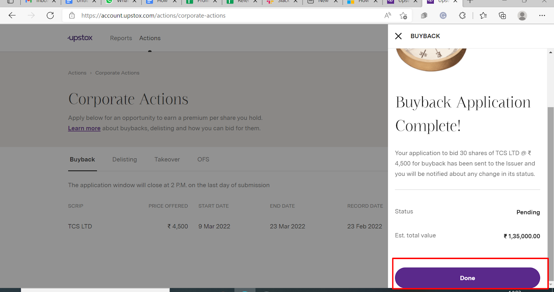Refresh the page
Viewport: 554px width, 292px height.
50,16
